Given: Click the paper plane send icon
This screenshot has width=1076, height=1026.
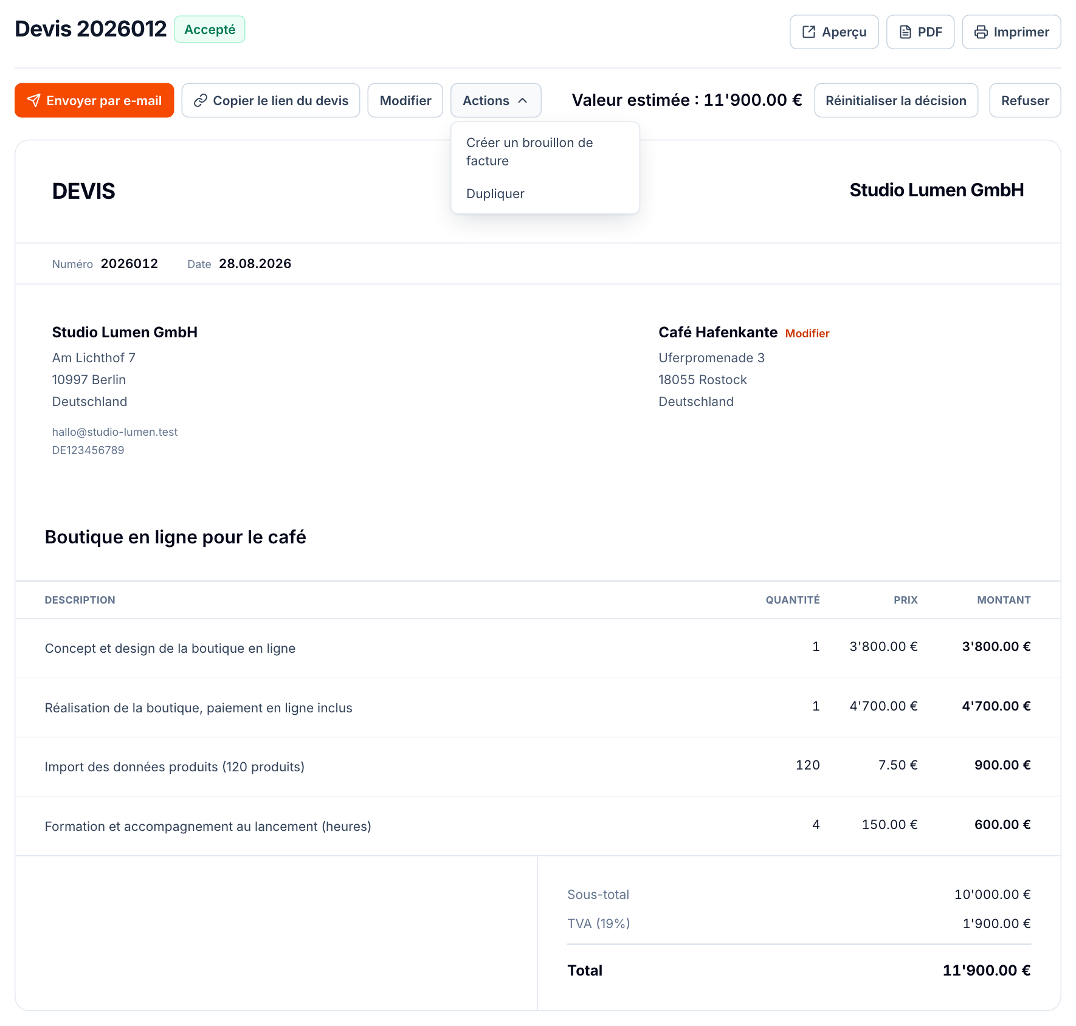Looking at the screenshot, I should coord(34,100).
